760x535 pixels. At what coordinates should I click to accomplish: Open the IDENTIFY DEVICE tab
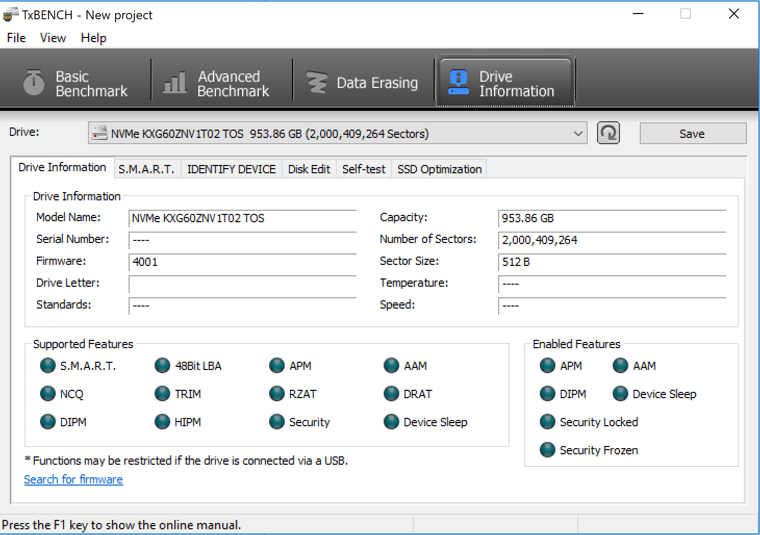coord(231,169)
